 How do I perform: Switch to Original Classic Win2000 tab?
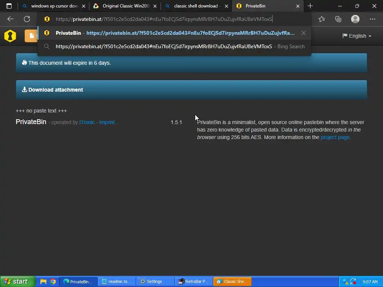[x=125, y=6]
